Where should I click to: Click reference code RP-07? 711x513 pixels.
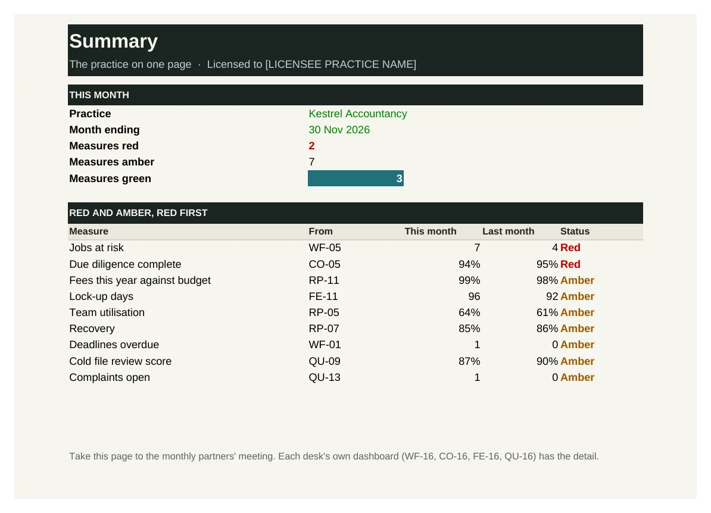coord(324,329)
